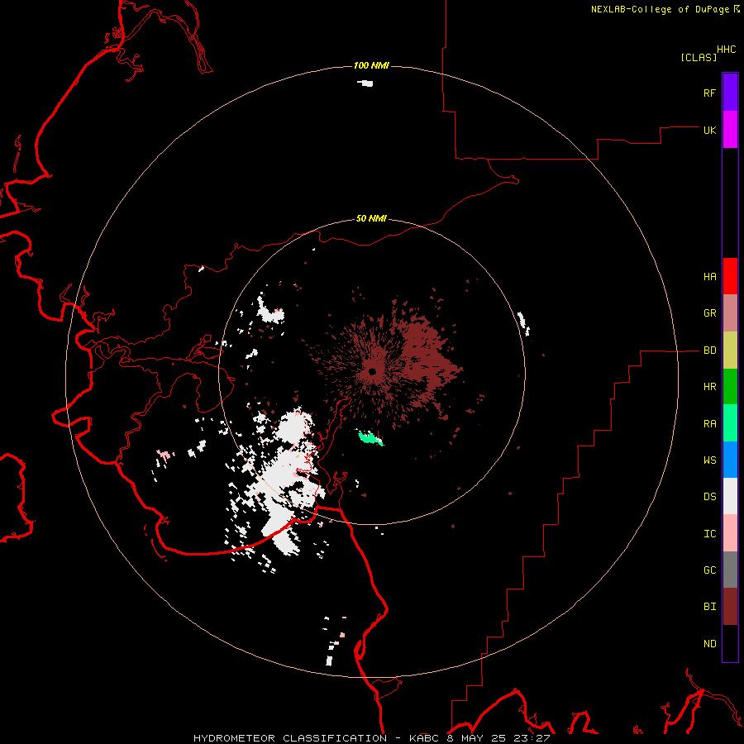Click the UK legend label
Image resolution: width=744 pixels, height=744 pixels.
[x=709, y=130]
